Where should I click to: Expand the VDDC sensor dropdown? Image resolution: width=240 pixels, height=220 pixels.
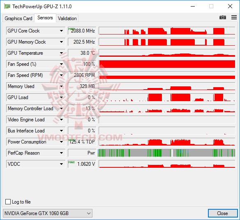pos(61,164)
